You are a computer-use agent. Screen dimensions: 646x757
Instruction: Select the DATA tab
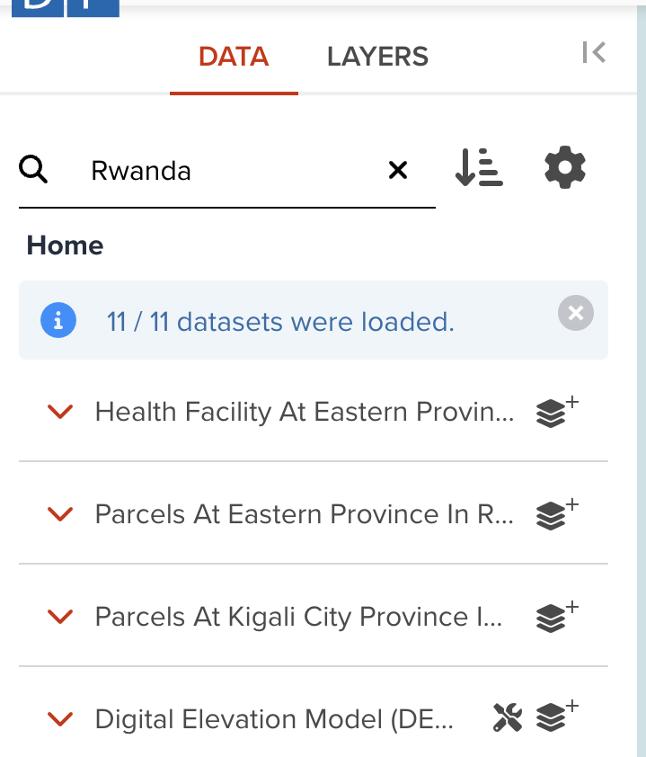(233, 56)
